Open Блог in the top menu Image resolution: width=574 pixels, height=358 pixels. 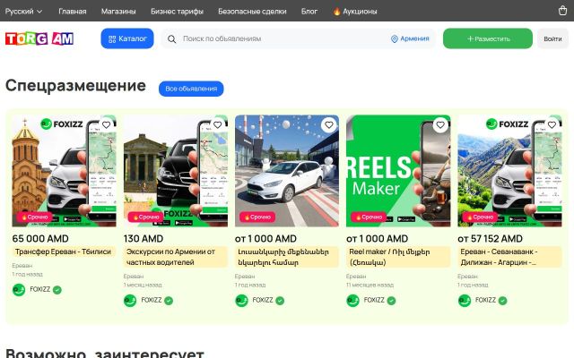[309, 12]
